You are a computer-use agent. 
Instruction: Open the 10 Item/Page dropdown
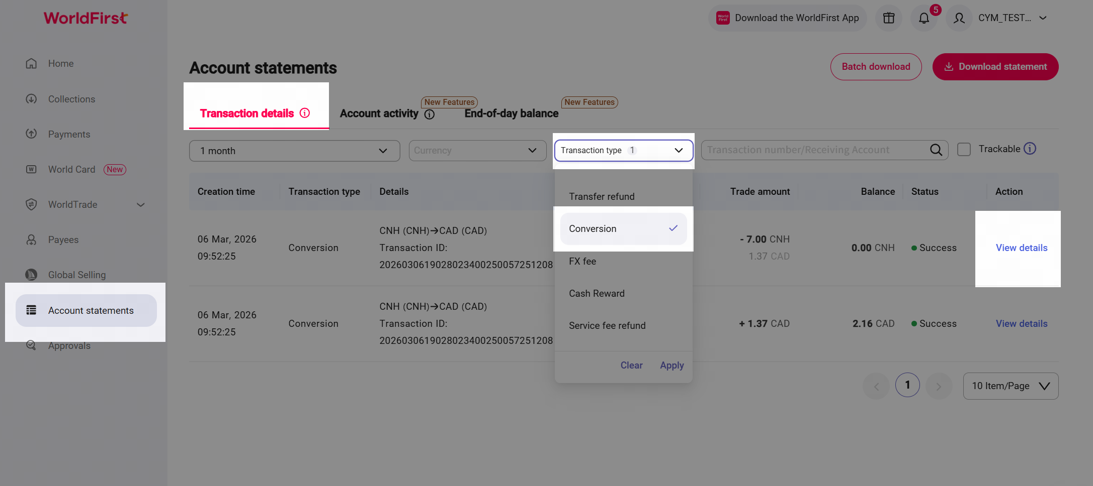pos(1011,386)
